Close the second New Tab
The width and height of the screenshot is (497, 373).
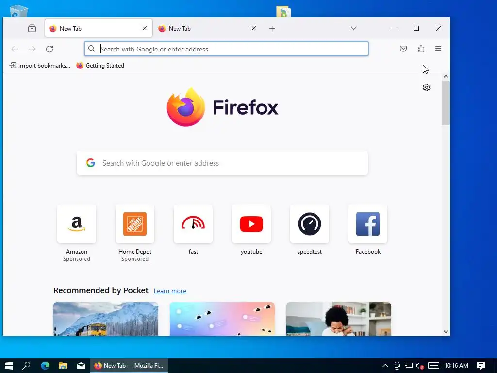[x=253, y=28]
